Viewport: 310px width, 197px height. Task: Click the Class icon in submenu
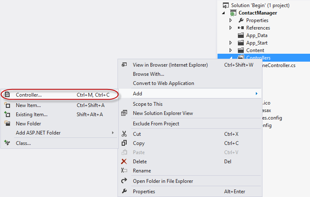tap(7, 143)
